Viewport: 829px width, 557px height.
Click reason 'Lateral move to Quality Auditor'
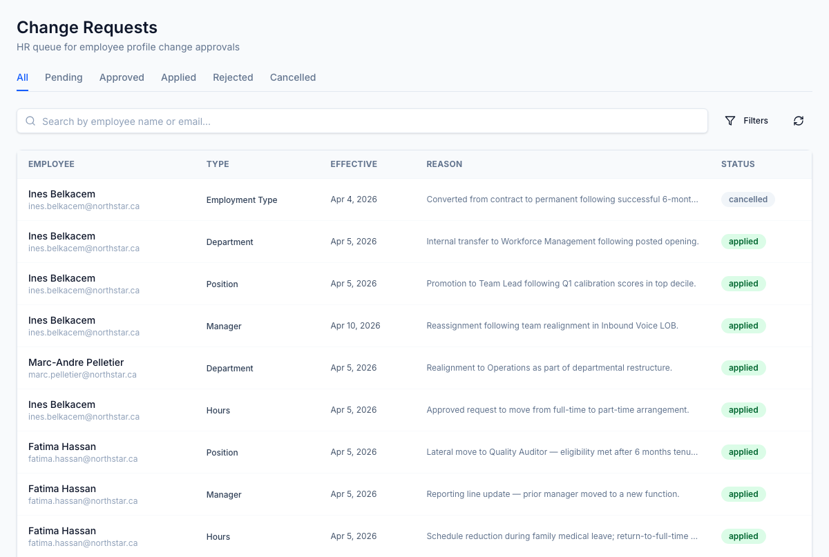click(562, 452)
